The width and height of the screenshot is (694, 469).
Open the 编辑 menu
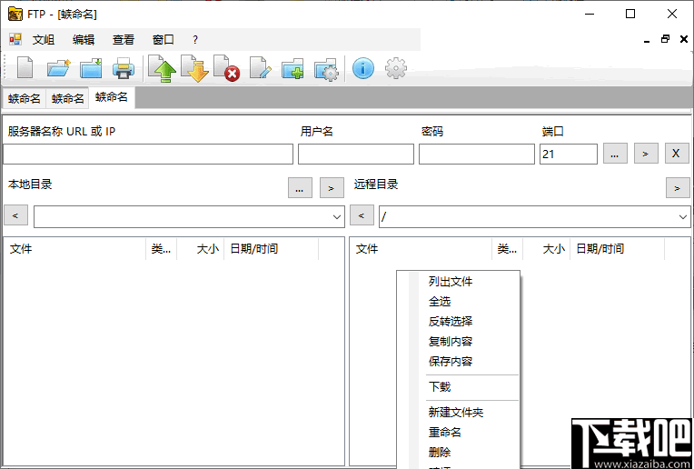pyautogui.click(x=84, y=40)
